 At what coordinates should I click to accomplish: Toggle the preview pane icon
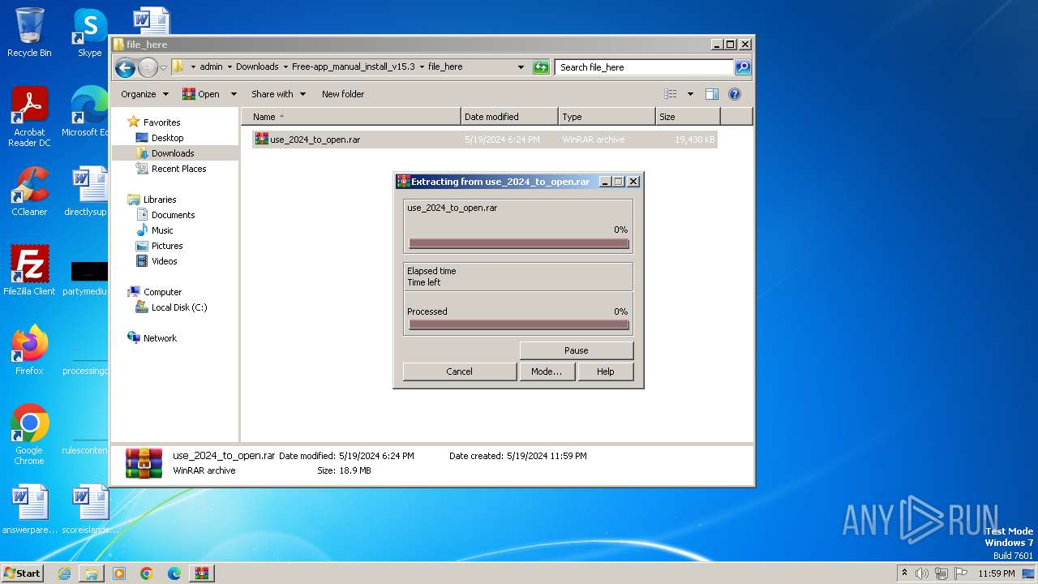click(711, 94)
